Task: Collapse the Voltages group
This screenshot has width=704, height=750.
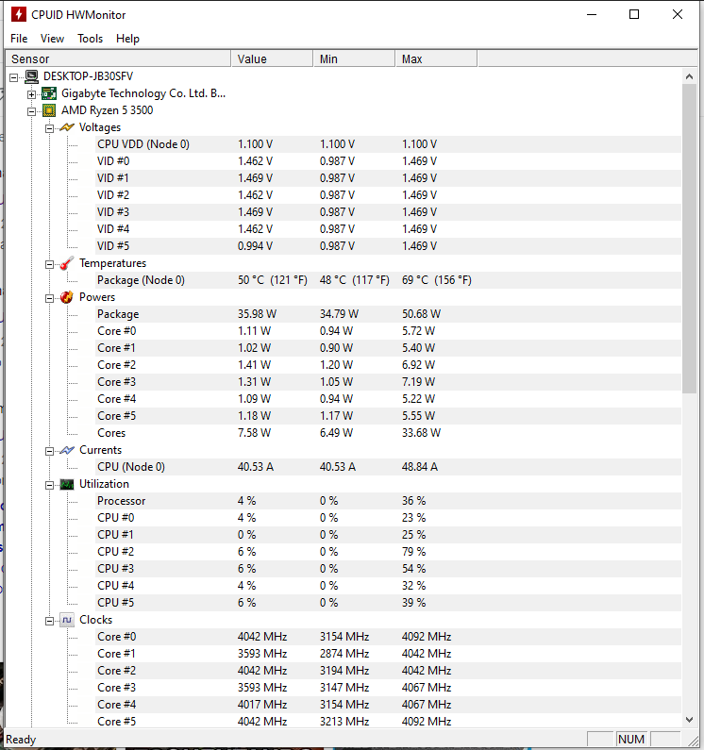Action: pos(49,128)
